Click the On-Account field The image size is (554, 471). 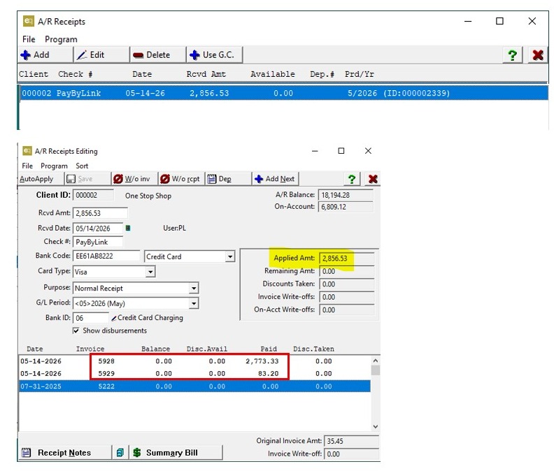click(346, 207)
